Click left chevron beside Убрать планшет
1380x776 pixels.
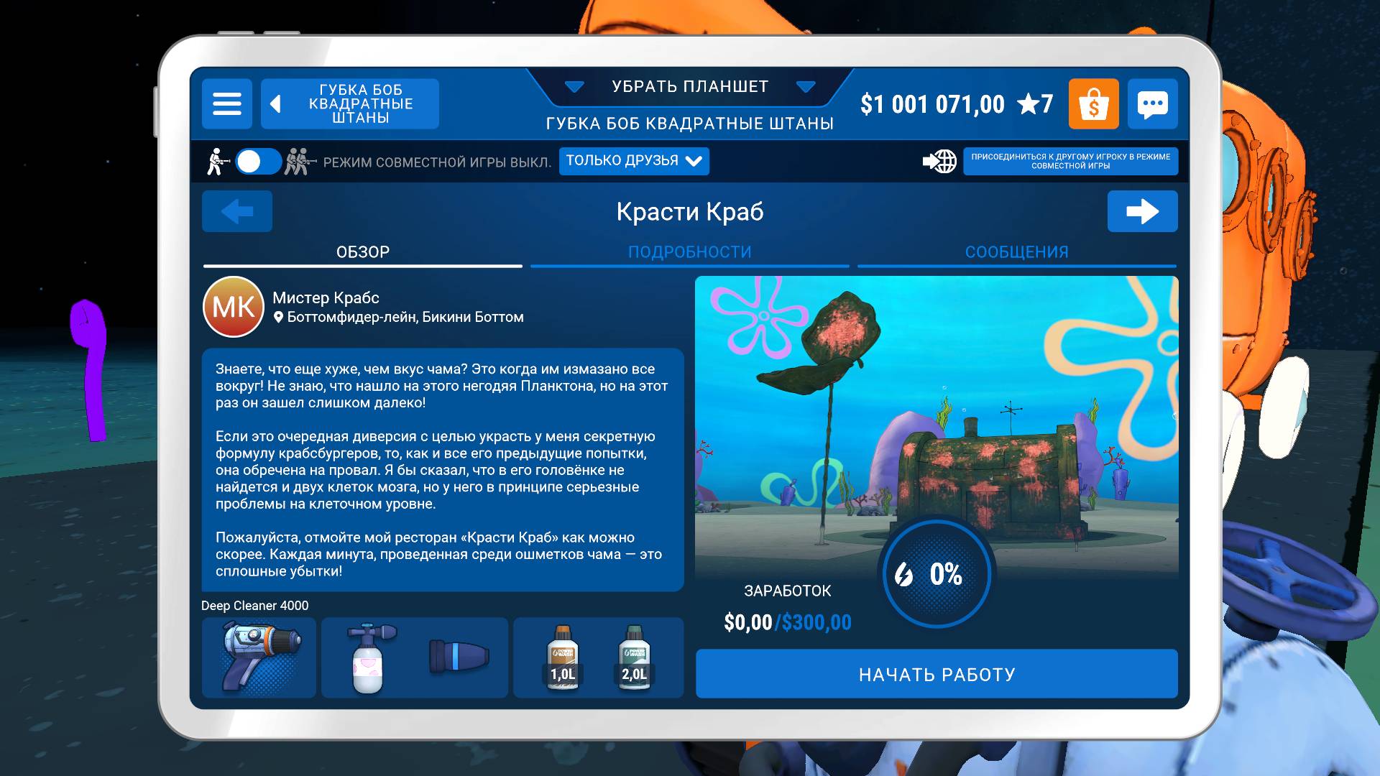574,87
